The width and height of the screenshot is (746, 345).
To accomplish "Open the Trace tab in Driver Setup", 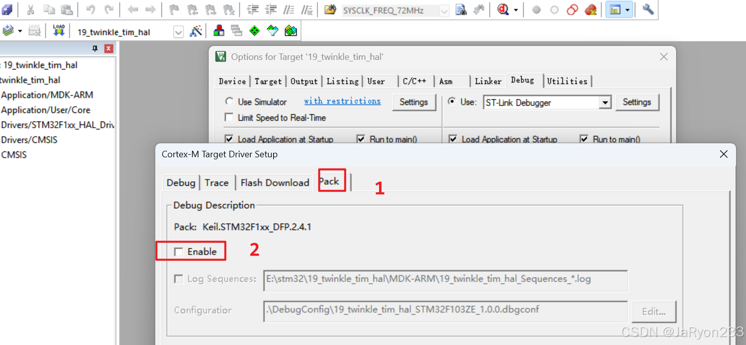I will click(217, 183).
